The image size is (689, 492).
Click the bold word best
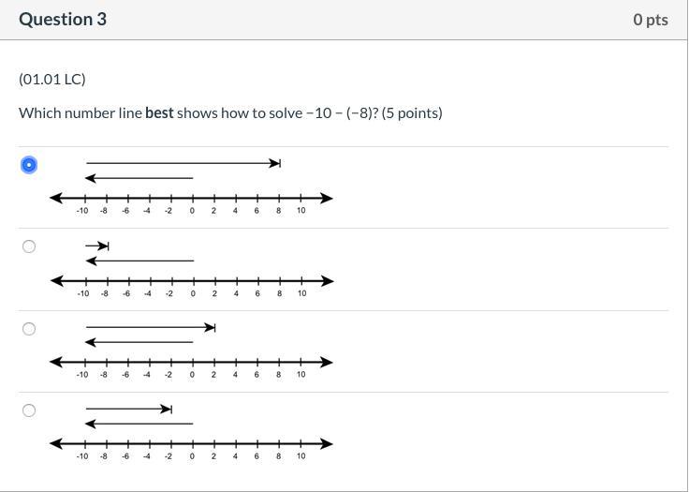coord(159,113)
